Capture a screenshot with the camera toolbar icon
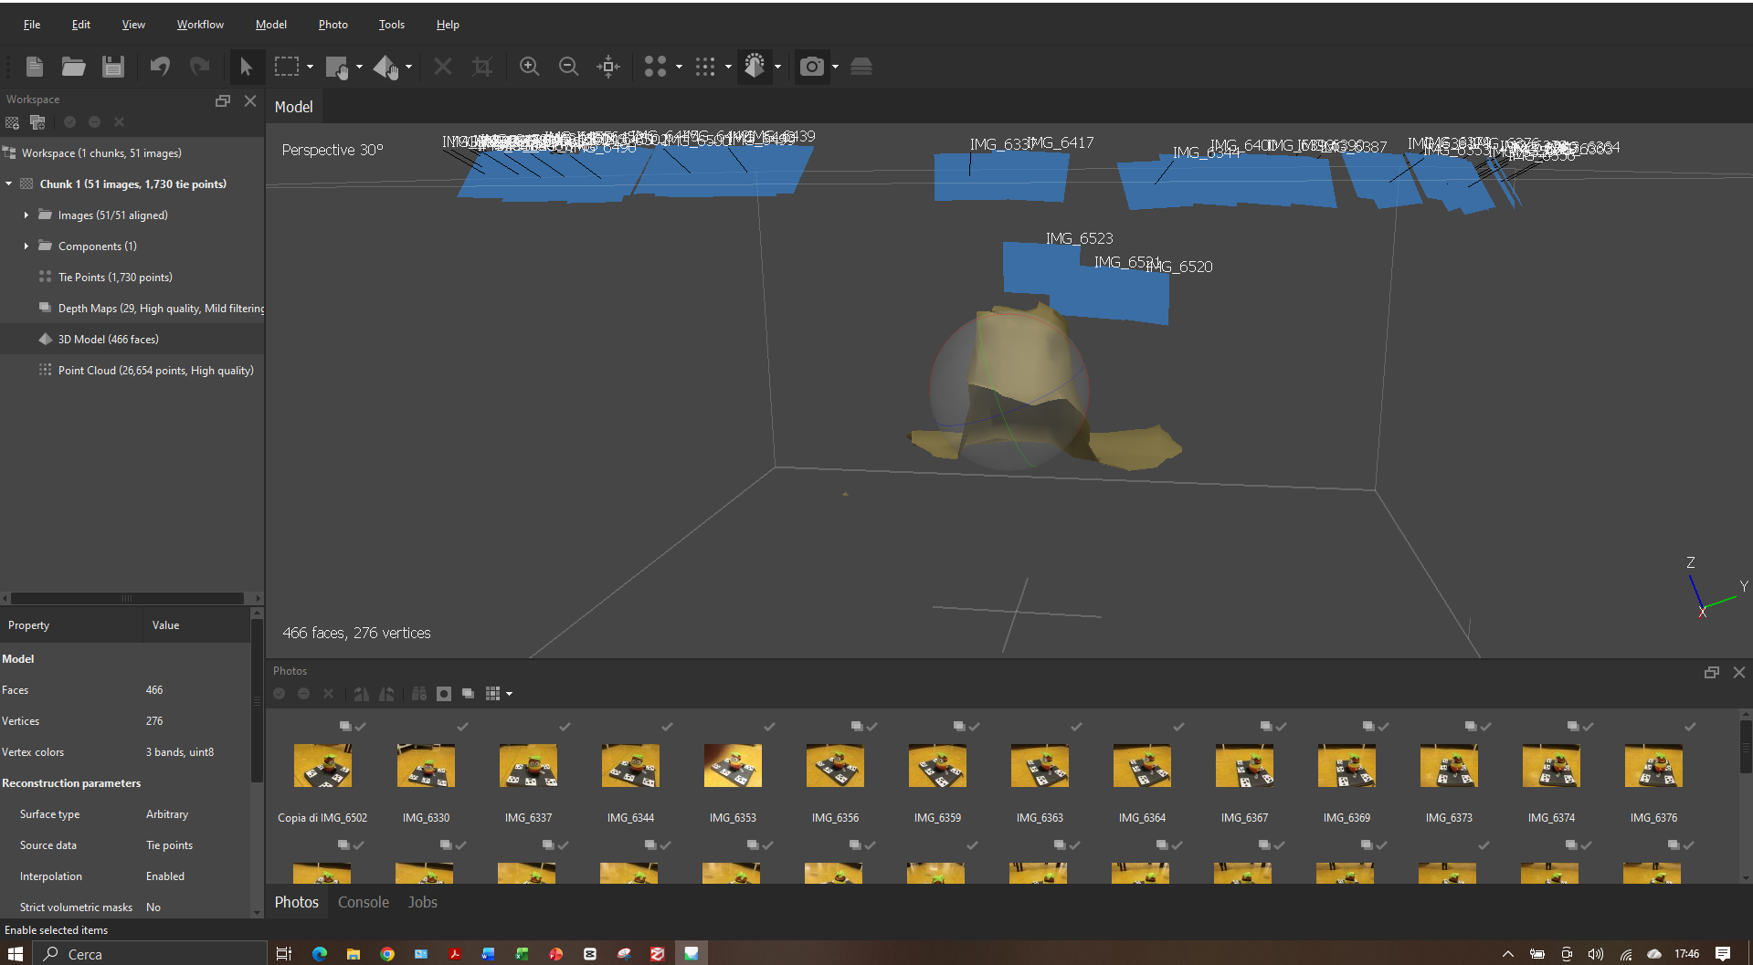 tap(811, 66)
